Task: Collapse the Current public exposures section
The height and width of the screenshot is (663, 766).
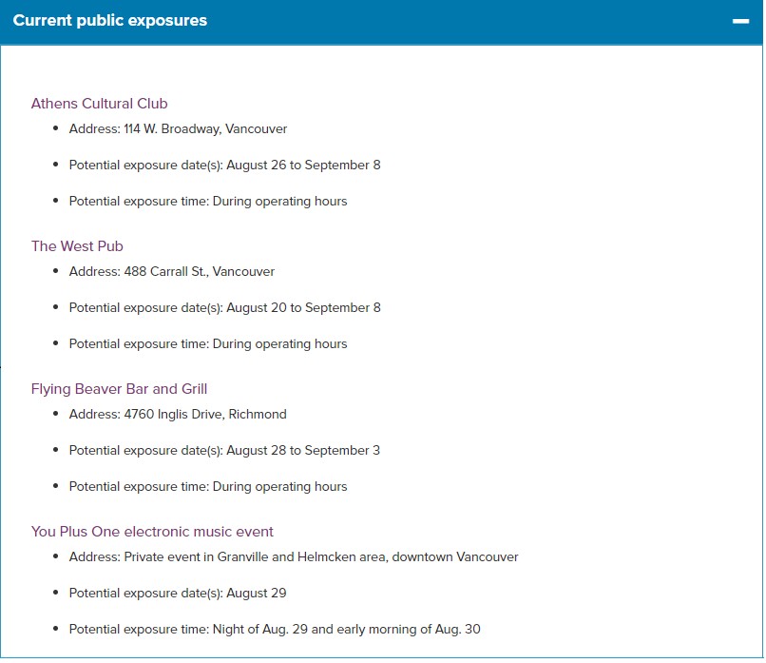Action: pyautogui.click(x=740, y=21)
